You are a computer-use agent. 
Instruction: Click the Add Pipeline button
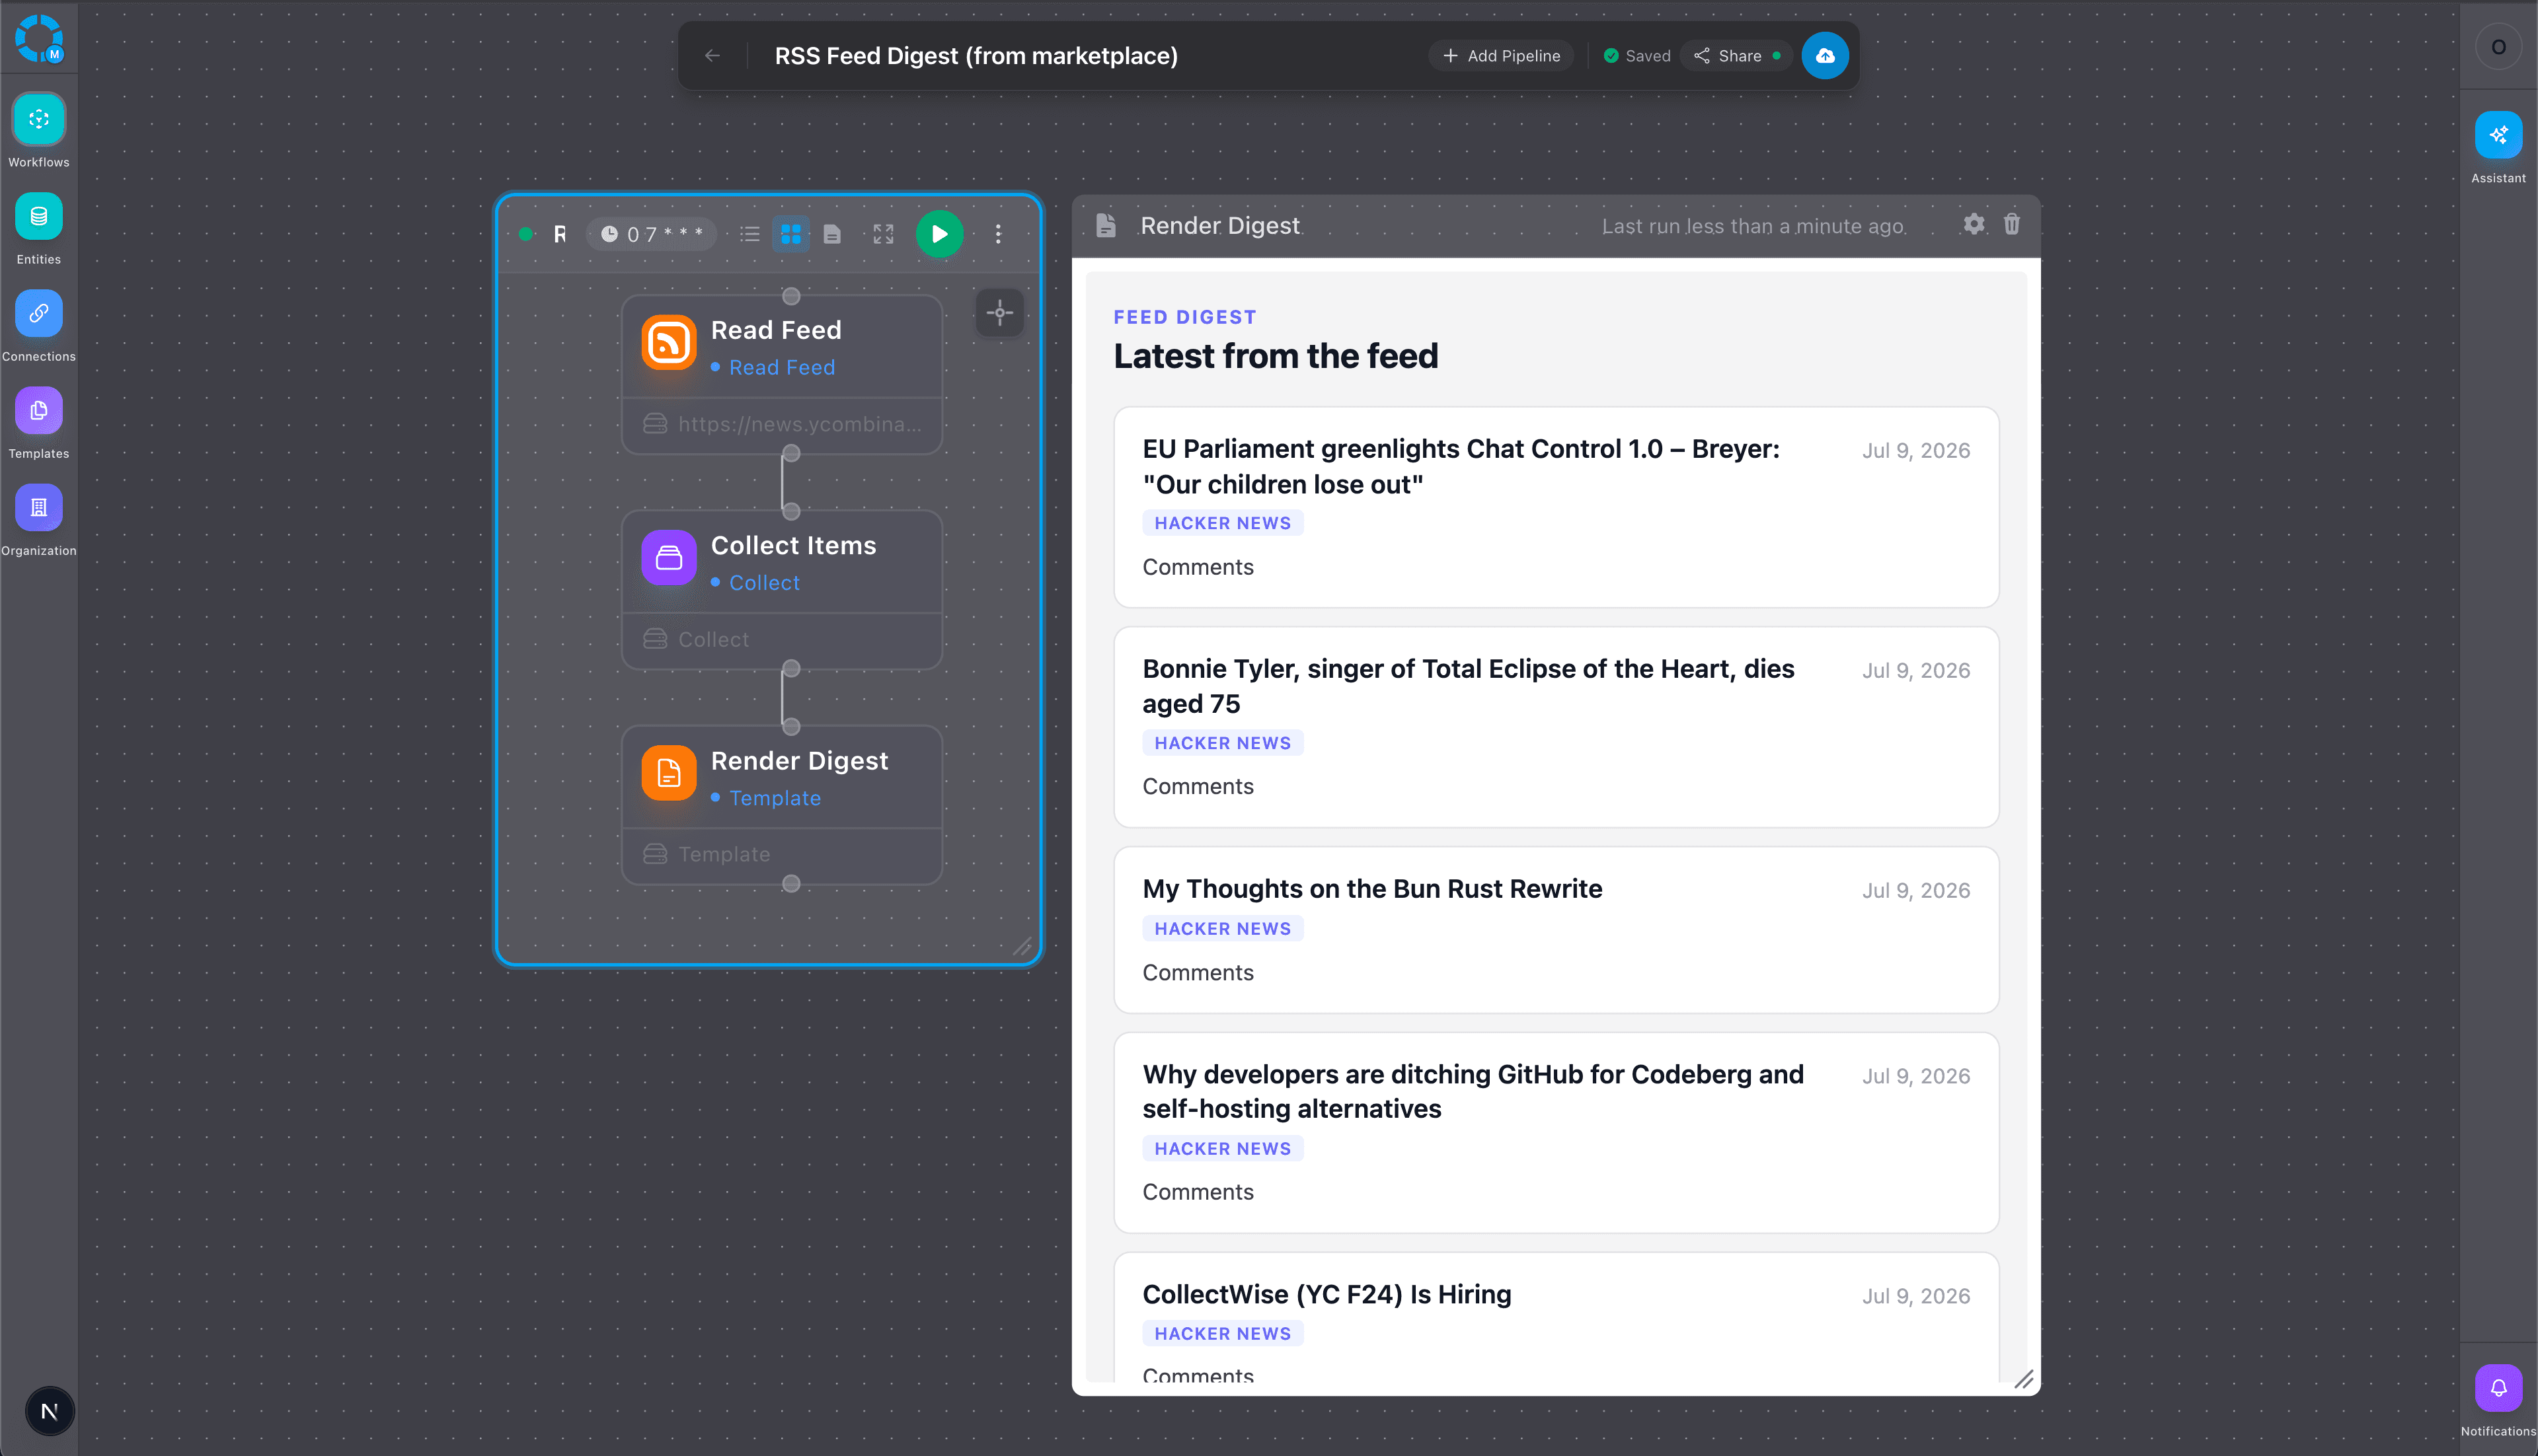[x=1502, y=56]
